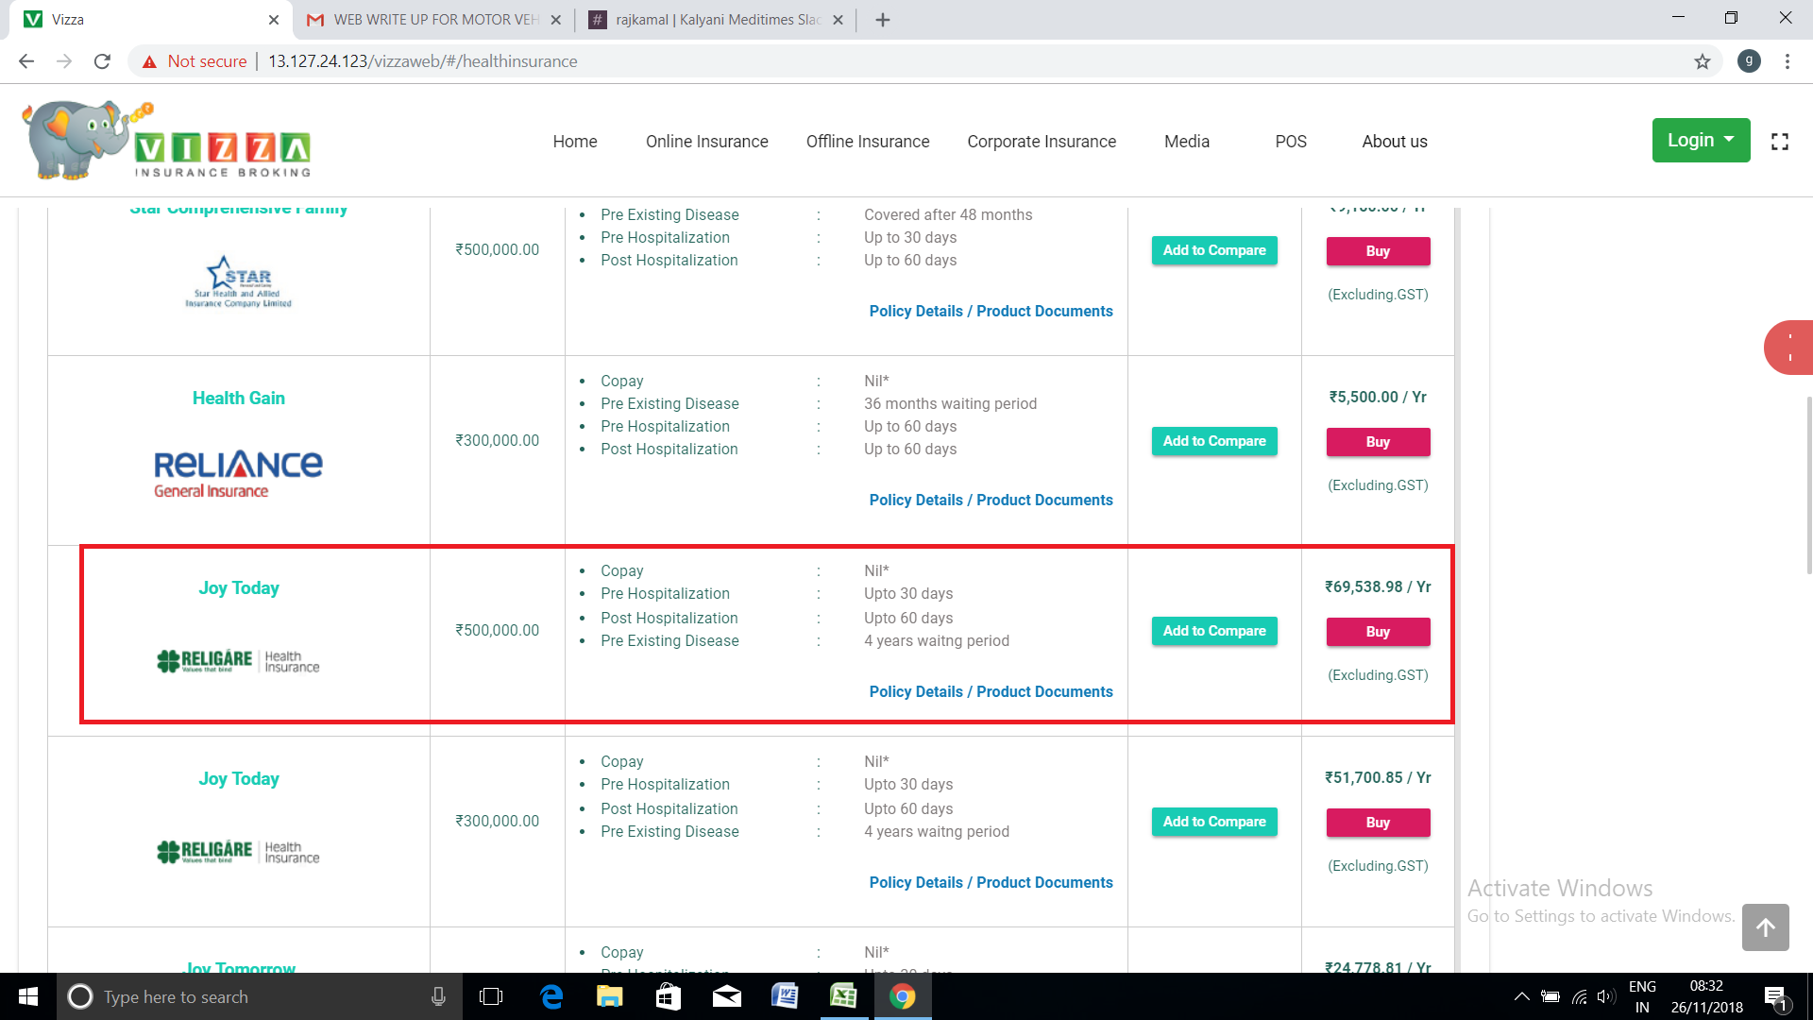The height and width of the screenshot is (1020, 1813).
Task: Open the Media menu item
Action: point(1187,142)
